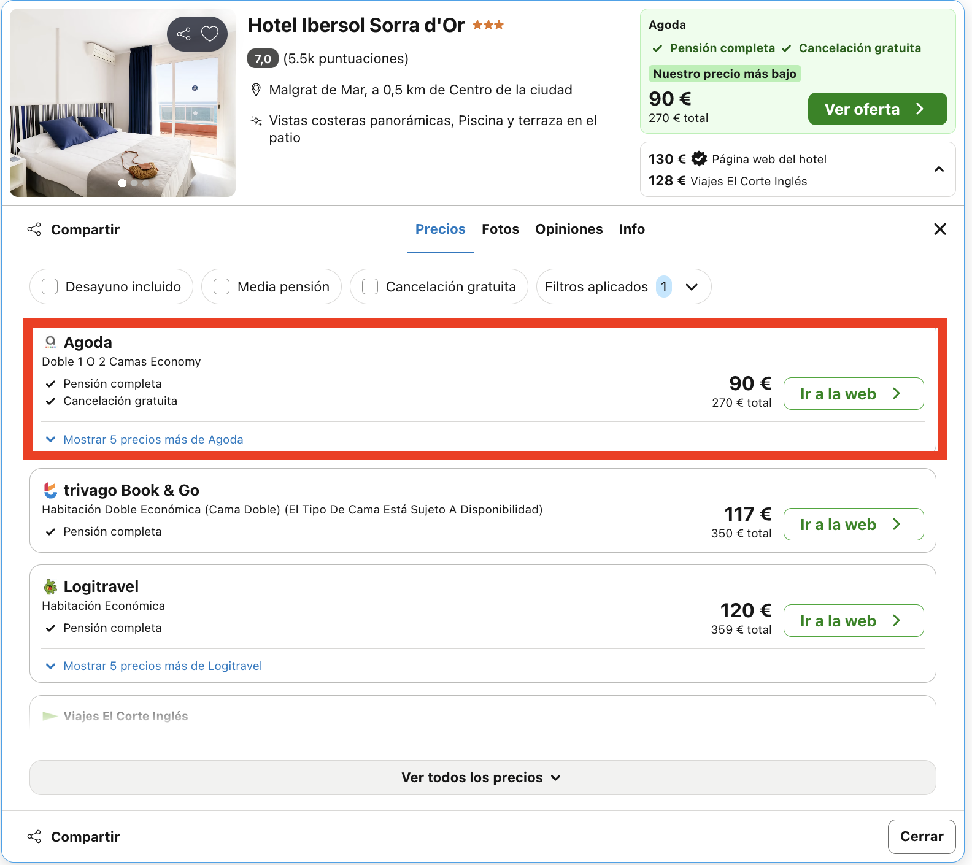Enable the Media pensión checkbox
The image size is (972, 865).
(222, 286)
